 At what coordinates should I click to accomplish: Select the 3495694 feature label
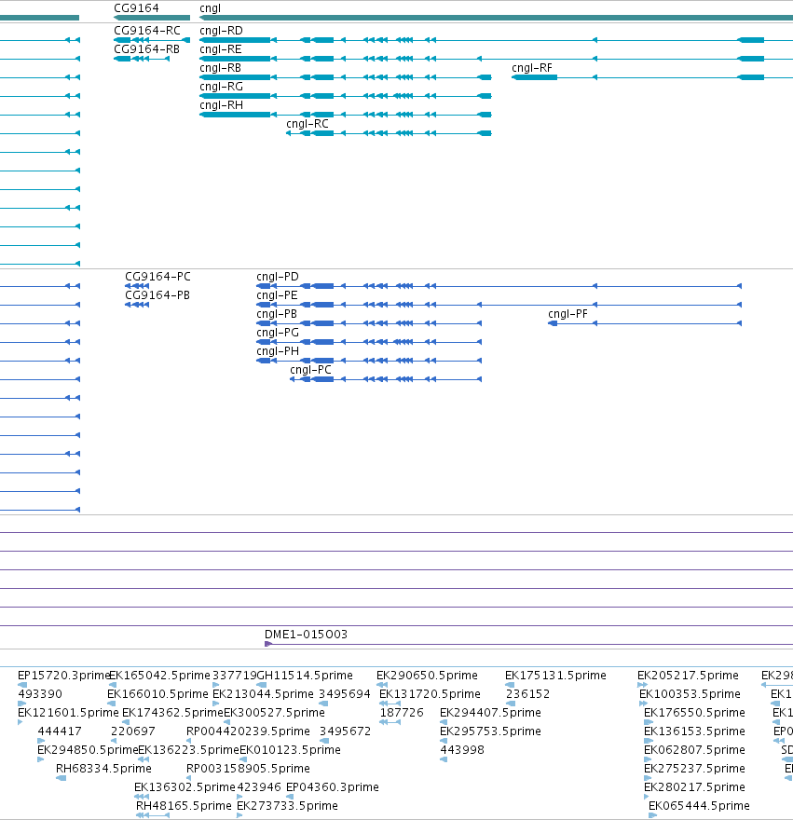(344, 694)
